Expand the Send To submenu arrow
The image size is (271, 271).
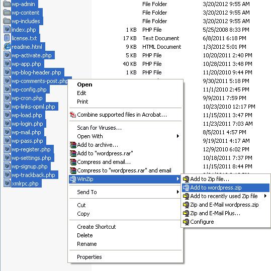click(x=178, y=192)
